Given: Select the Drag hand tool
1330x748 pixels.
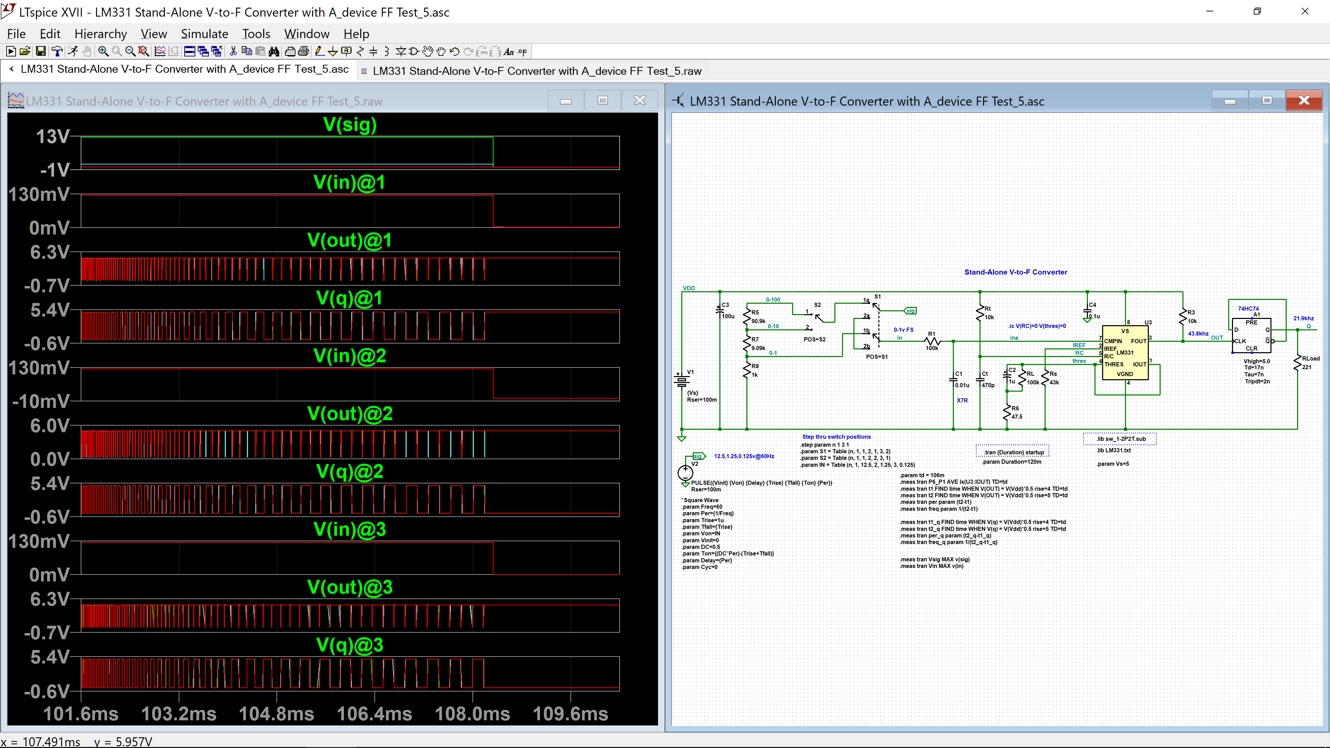Looking at the screenshot, I should (x=441, y=51).
